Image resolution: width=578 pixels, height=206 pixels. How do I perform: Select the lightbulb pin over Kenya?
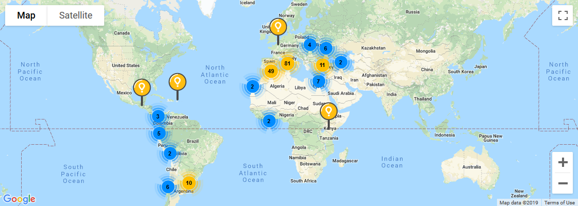329,111
